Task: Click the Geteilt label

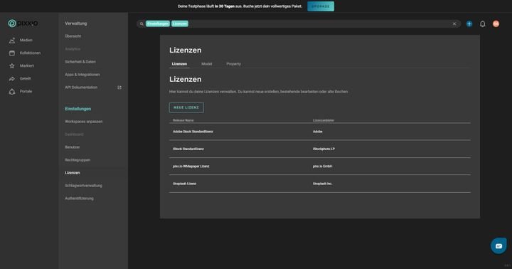Action: tap(25, 78)
